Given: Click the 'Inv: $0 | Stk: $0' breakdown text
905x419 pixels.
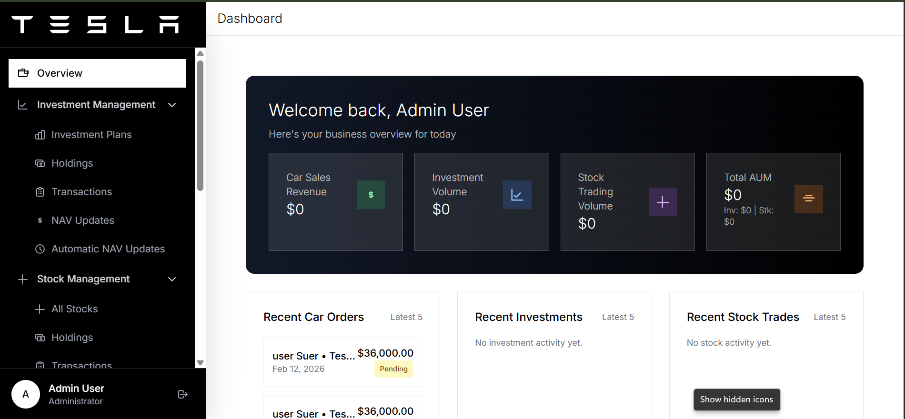Looking at the screenshot, I should point(749,216).
